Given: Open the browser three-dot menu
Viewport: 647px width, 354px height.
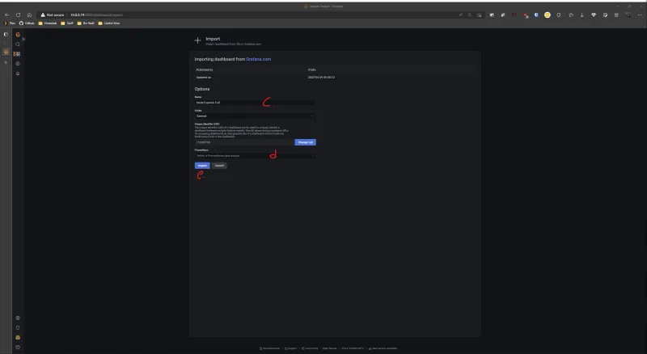Looking at the screenshot, I should tap(640, 15).
